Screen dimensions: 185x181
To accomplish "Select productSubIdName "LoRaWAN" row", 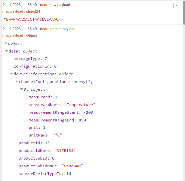I will [51, 166].
